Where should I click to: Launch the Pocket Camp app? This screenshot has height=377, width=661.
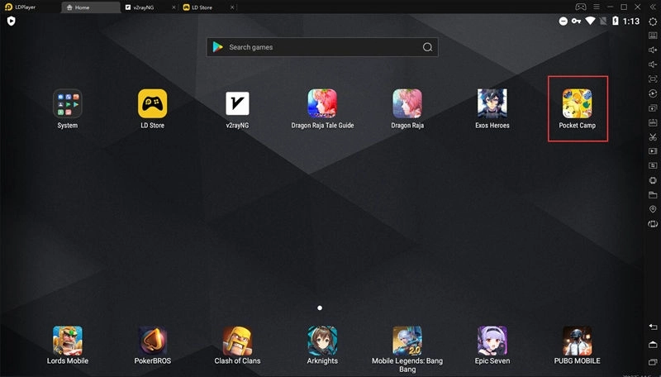pyautogui.click(x=578, y=103)
